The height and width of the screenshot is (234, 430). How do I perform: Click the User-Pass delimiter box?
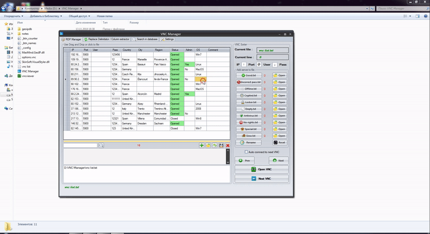pyautogui.click(x=275, y=65)
